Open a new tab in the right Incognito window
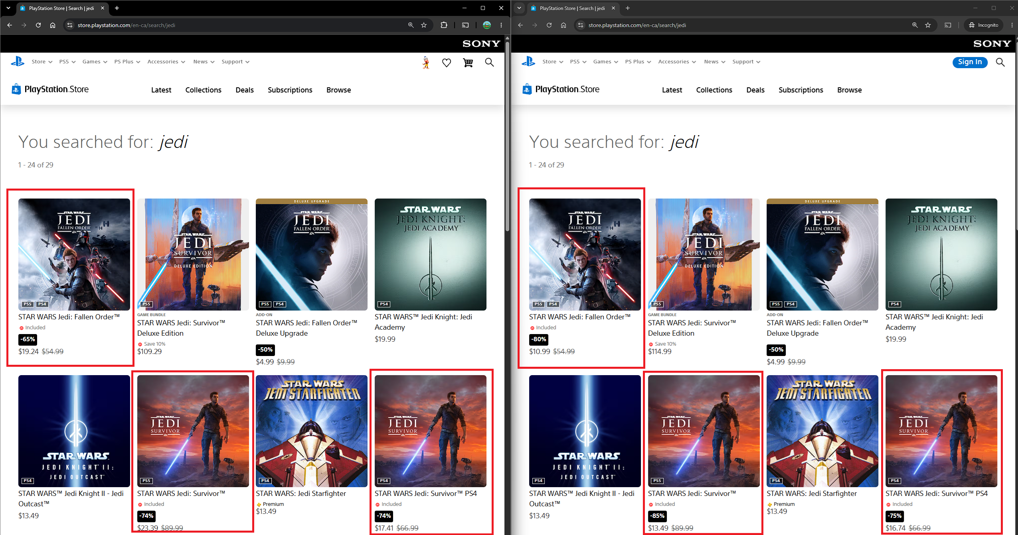Screen dimensions: 1018x535 tap(628, 8)
